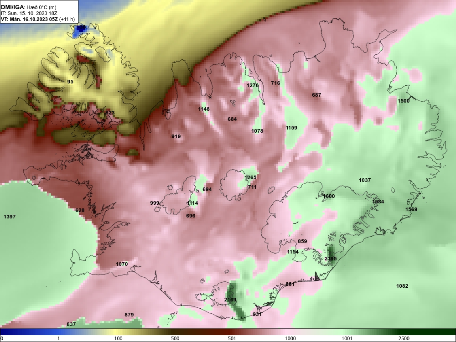Pick the 1148 map value

point(204,109)
